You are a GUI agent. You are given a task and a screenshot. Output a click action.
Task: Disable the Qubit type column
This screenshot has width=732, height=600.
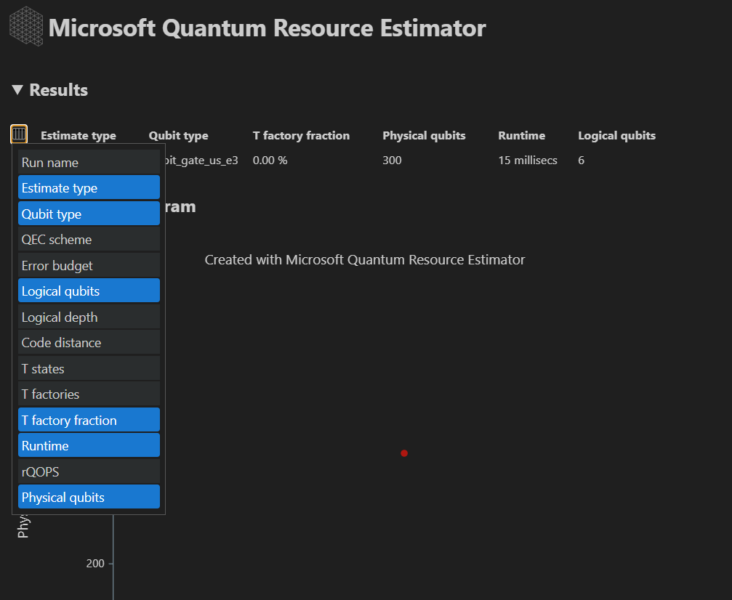[x=89, y=213]
